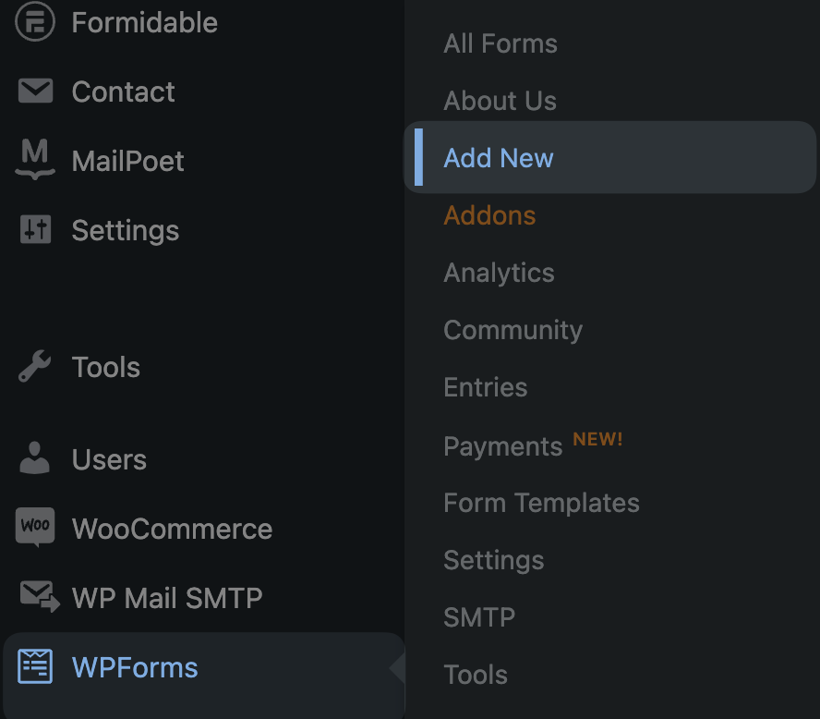Screen dimensions: 820x719
Task: Go to WPForms Analytics page
Action: click(x=499, y=274)
